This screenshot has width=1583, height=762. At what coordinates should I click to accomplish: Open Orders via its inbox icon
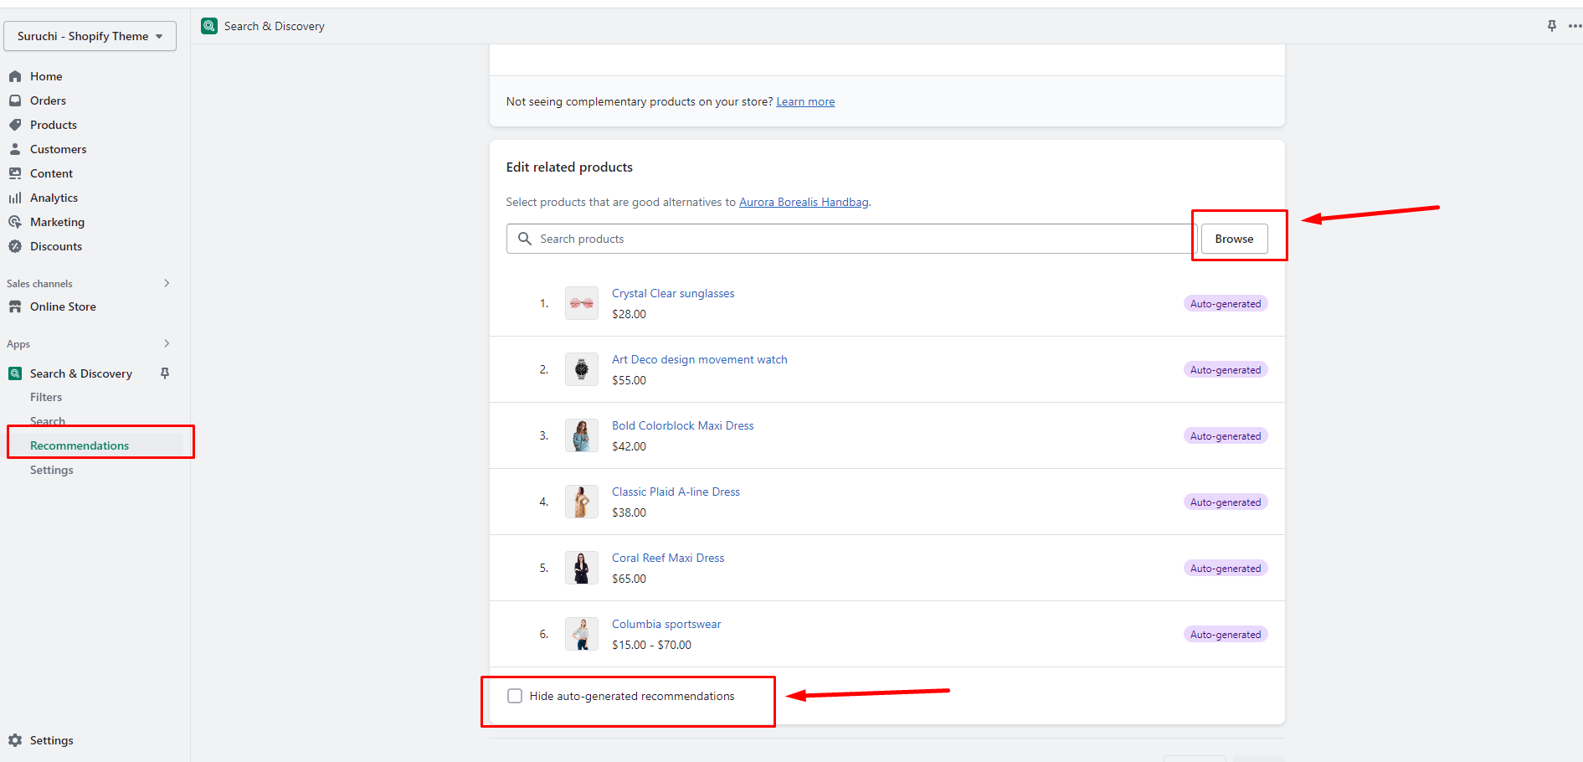pos(15,100)
